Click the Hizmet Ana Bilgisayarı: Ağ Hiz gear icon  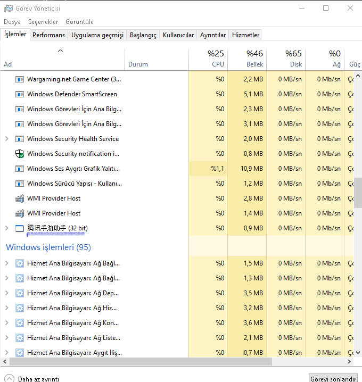pyautogui.click(x=20, y=308)
